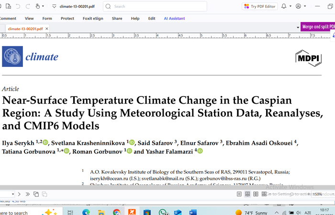Click the Redo arrow in the toolbar
Screen dimensions: 335x215
[x=28, y=6]
